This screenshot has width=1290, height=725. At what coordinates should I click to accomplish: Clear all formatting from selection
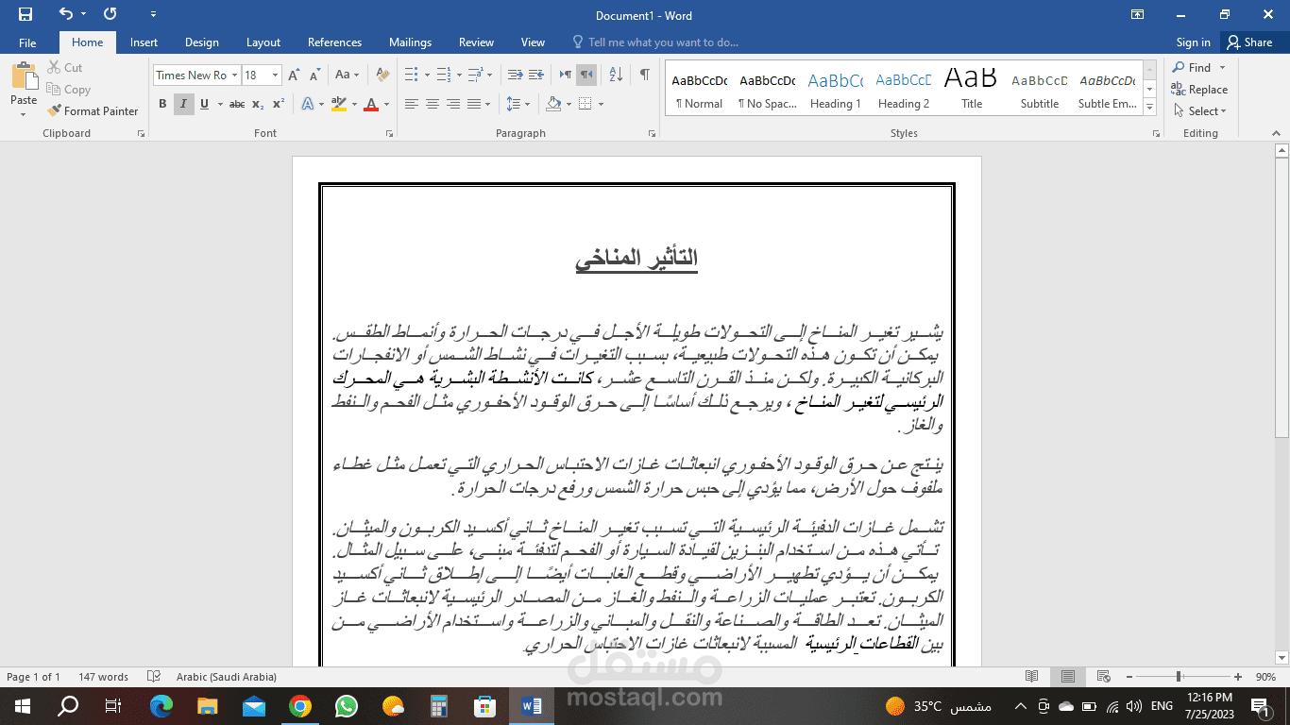[382, 76]
